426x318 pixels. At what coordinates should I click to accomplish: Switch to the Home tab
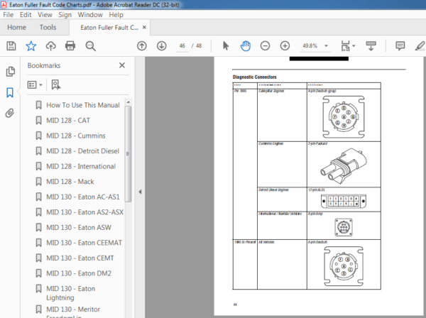click(16, 28)
